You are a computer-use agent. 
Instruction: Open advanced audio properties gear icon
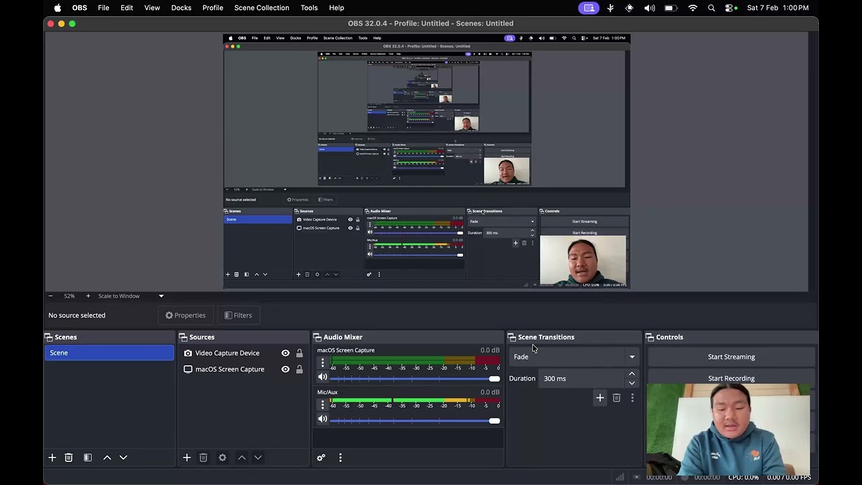(321, 457)
